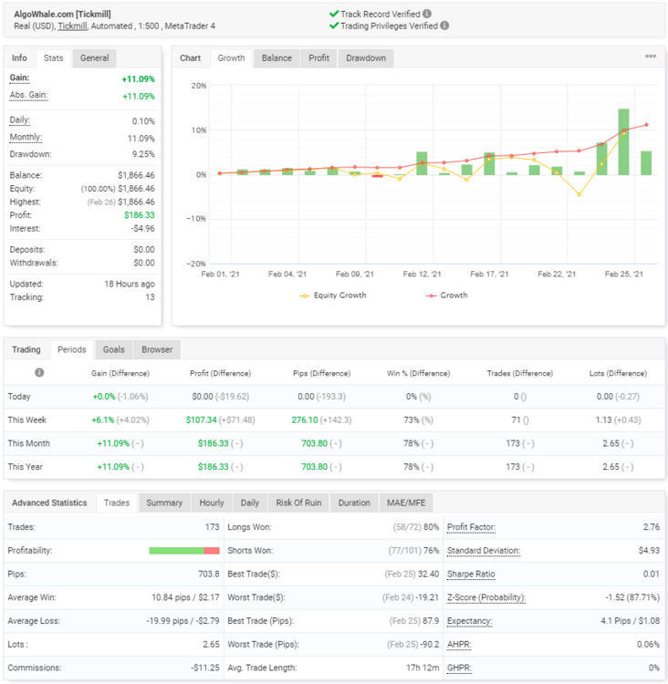This screenshot has width=668, height=684.
Task: Click the Gain label definition
Action: pyautogui.click(x=19, y=78)
